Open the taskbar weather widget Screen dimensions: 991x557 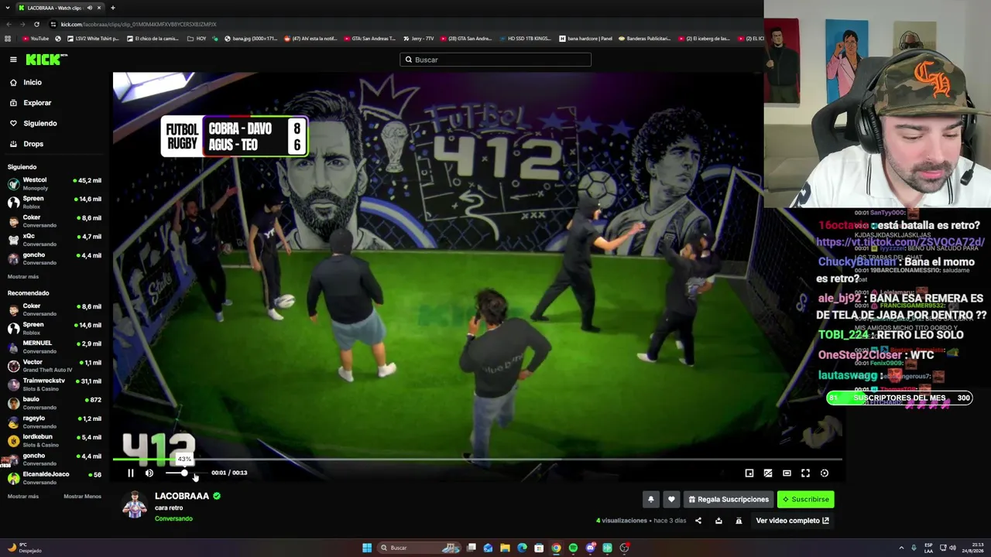(25, 548)
